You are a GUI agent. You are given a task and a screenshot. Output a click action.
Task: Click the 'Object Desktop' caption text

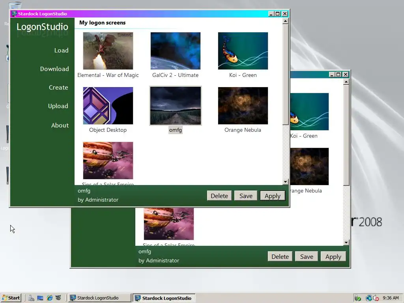pos(108,130)
